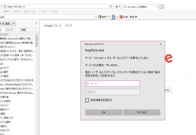
Task: Open the ドライブをクローンする方法 favorite
Action: tap(17, 80)
